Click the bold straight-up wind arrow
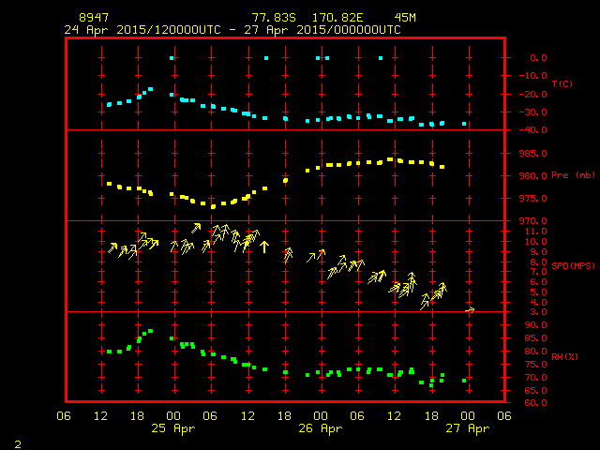The image size is (600, 450). 264,247
